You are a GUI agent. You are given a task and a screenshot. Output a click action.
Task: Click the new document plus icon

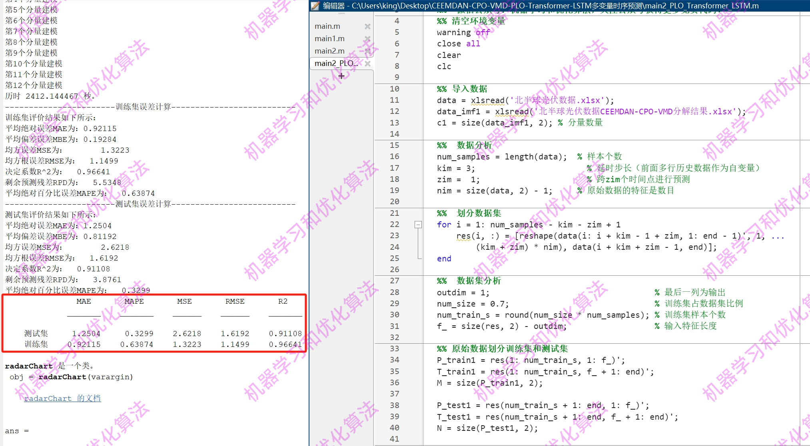pos(341,76)
